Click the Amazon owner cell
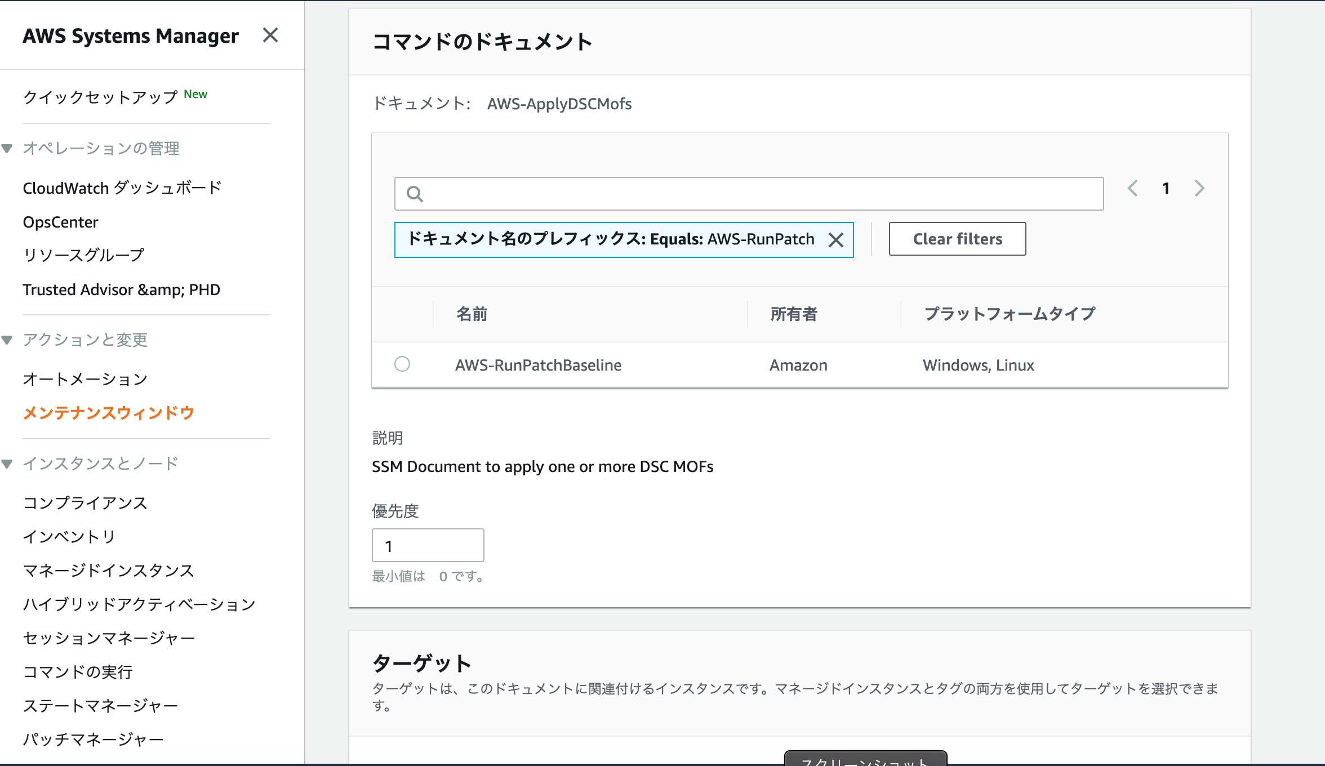The width and height of the screenshot is (1325, 766). tap(798, 365)
